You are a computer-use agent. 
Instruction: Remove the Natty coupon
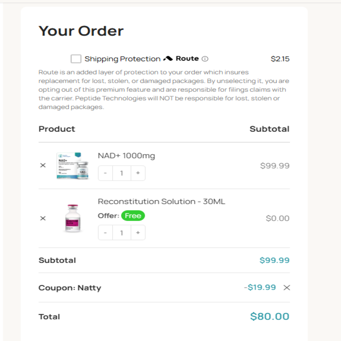pos(287,288)
